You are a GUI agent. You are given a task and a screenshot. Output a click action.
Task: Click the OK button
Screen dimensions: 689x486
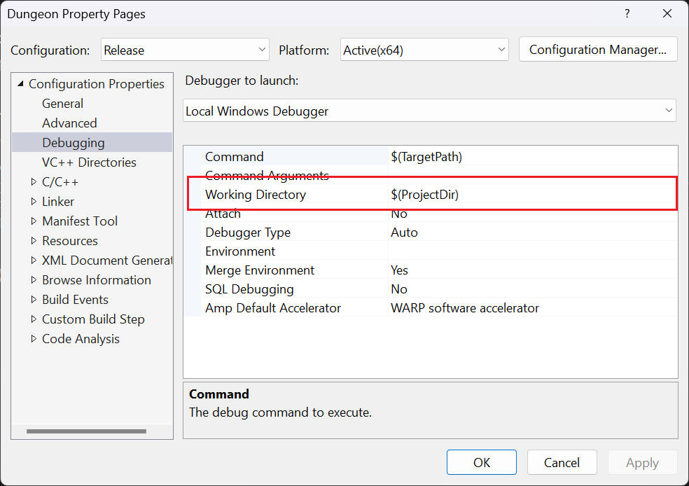tap(481, 462)
